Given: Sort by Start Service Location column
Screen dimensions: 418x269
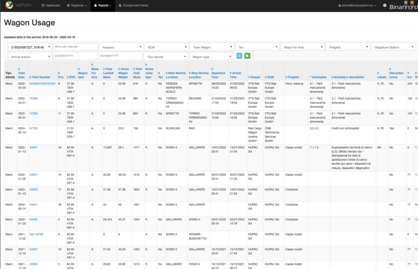Looking at the screenshot, I should (176, 75).
